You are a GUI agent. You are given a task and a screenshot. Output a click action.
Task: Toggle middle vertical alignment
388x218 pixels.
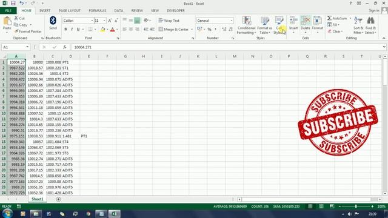click(x=131, y=21)
